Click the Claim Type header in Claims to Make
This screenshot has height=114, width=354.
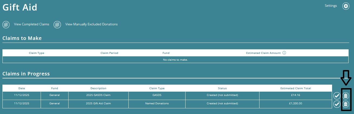[x=37, y=53]
